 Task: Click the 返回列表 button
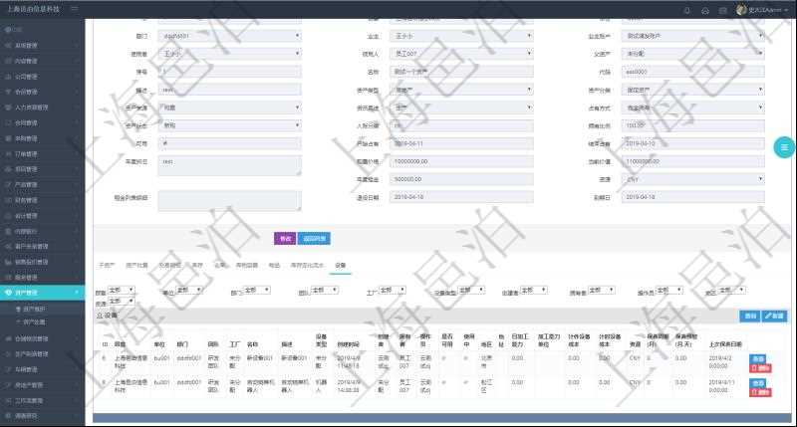(x=314, y=239)
